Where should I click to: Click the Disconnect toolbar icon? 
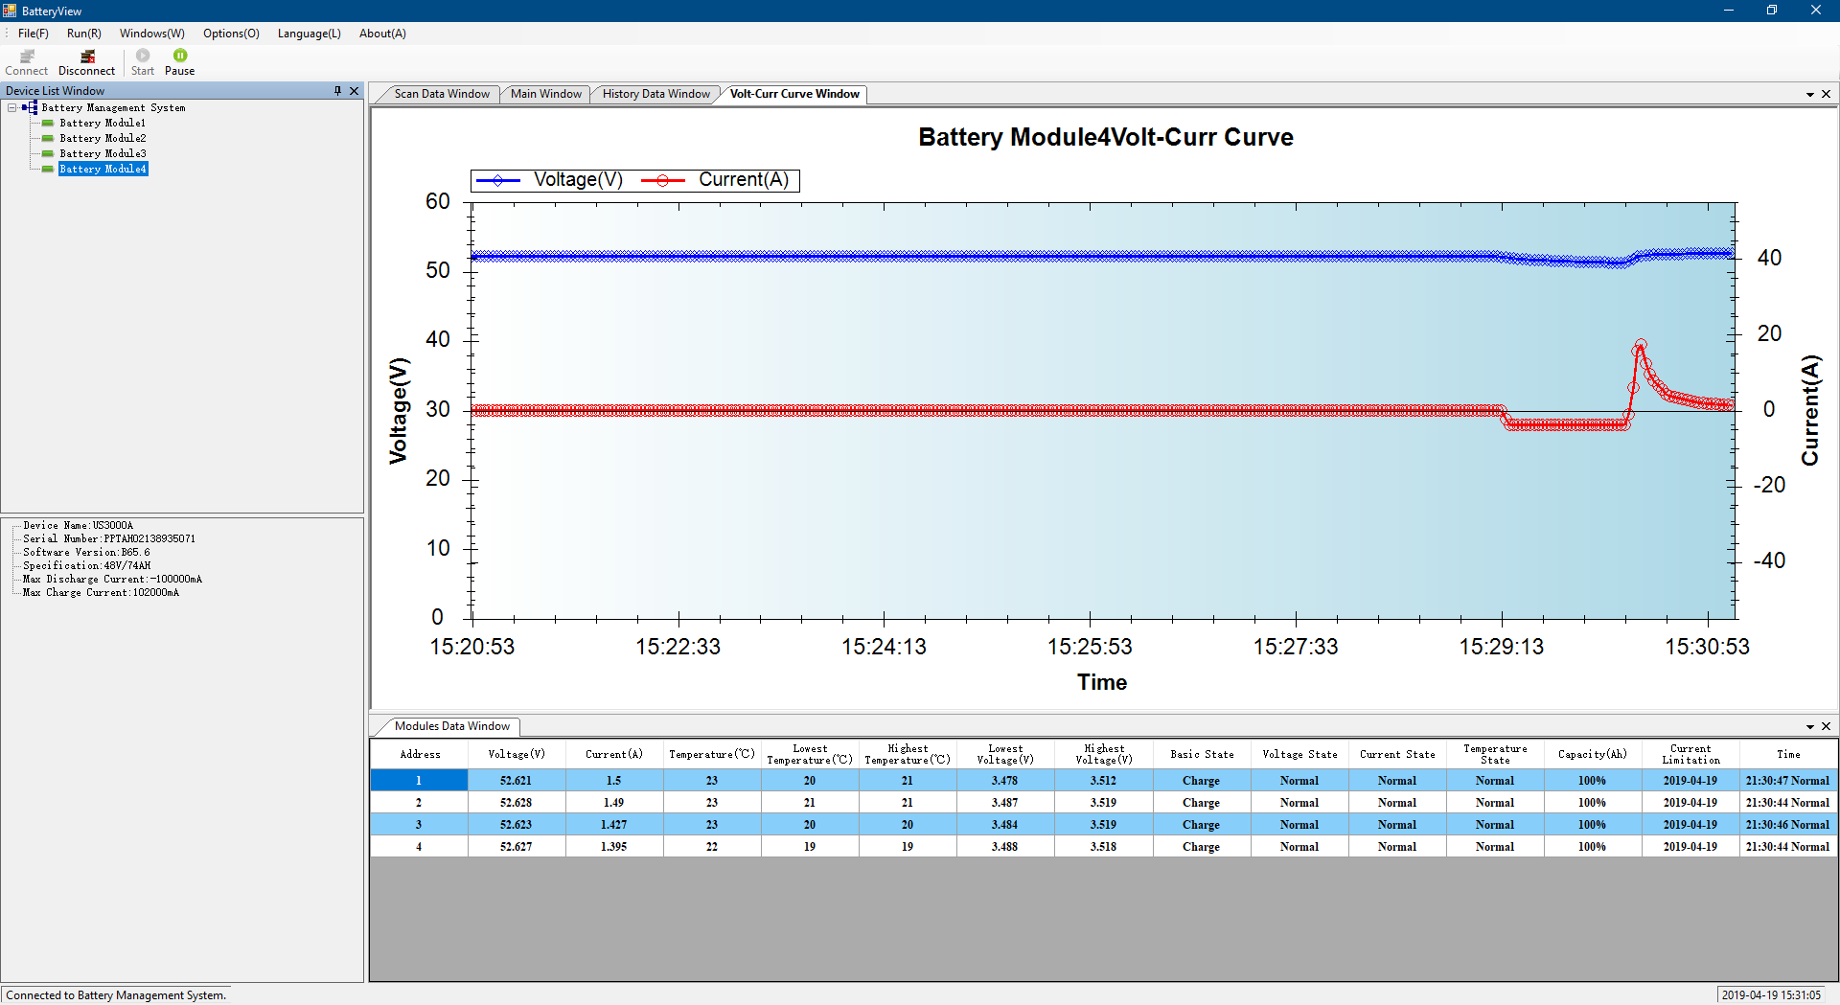click(86, 57)
